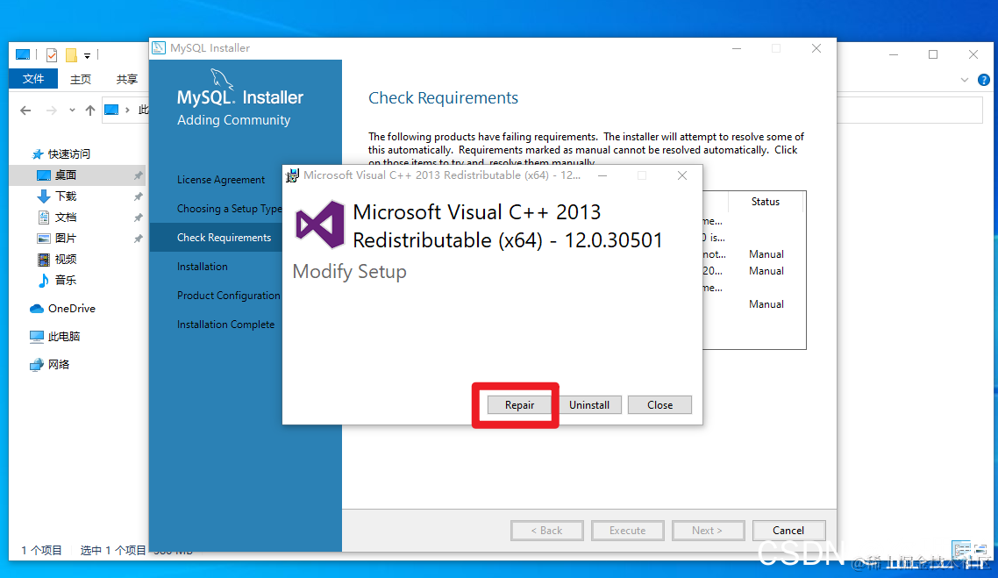This screenshot has width=998, height=578.
Task: Click Cancel in the MySQL Installer
Action: (788, 531)
